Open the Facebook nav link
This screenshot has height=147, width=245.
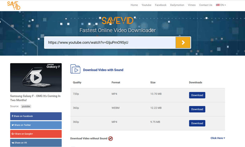(160, 5)
